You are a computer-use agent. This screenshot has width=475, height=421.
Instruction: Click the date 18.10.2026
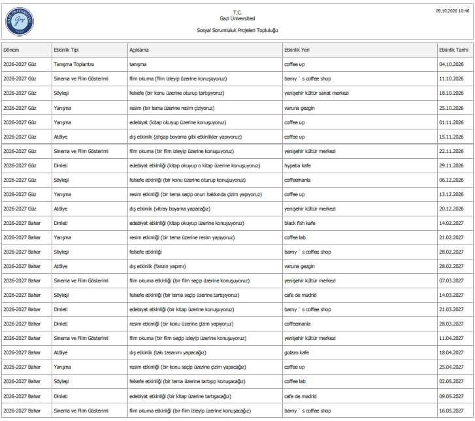click(451, 93)
